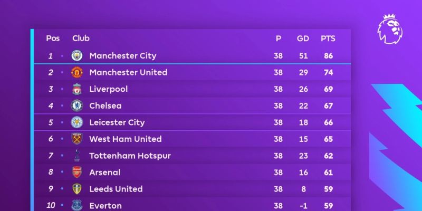This screenshot has width=422, height=211.
Task: Click the West Ham United crest
Action: coord(77,139)
